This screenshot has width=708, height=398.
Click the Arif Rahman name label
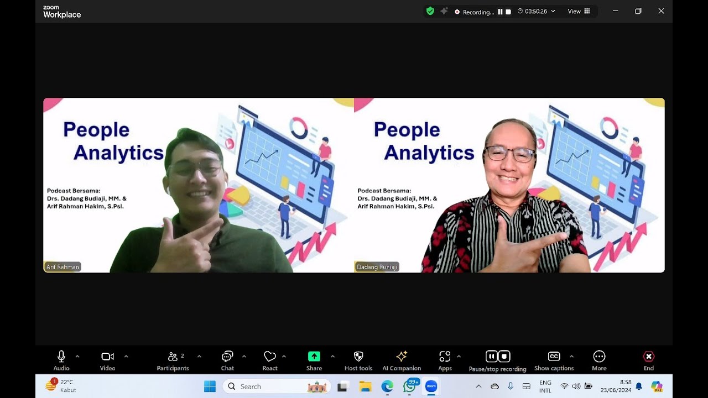click(63, 267)
